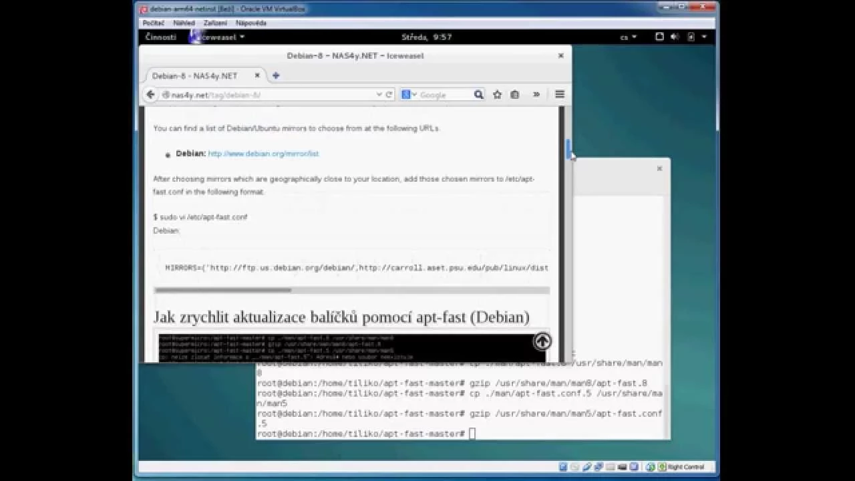Click the text '$ sudo vi /etc/apt-fast.conf'

200,217
